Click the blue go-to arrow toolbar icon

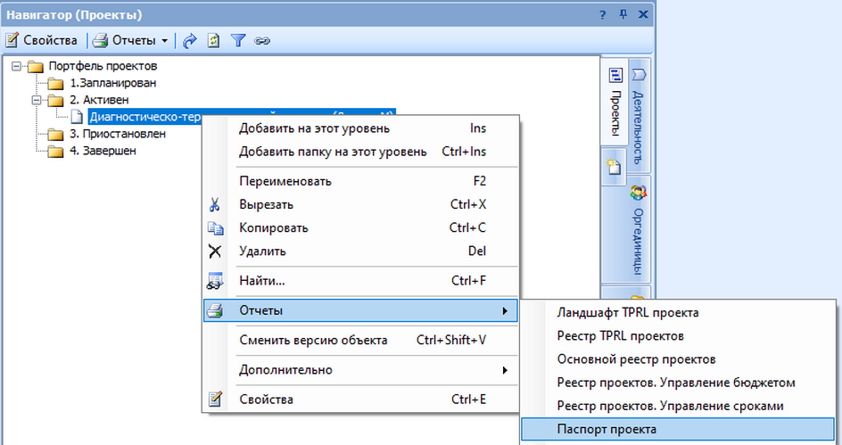189,40
